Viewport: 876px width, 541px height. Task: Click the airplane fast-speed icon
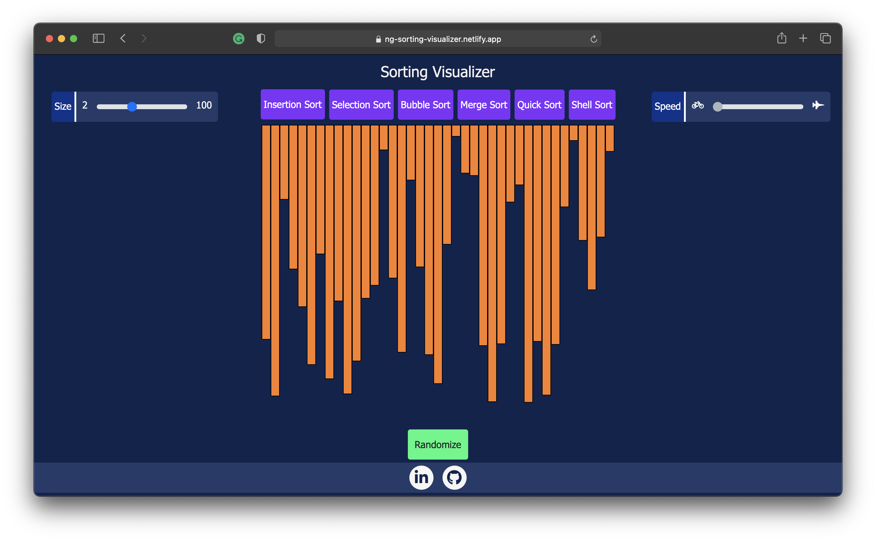[x=818, y=105]
